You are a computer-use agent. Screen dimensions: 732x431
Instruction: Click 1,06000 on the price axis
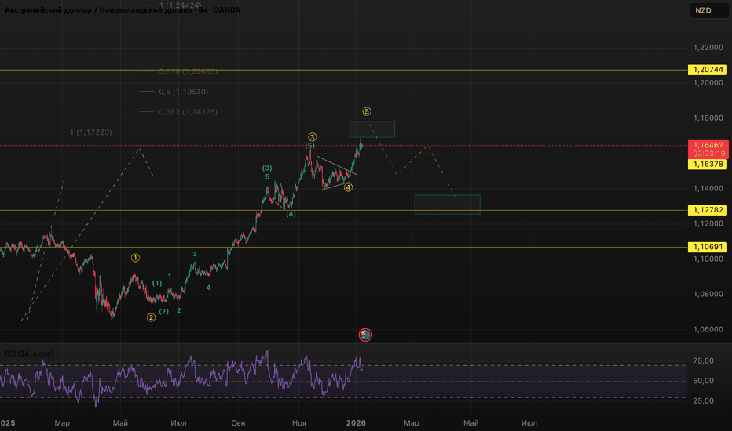coord(708,329)
